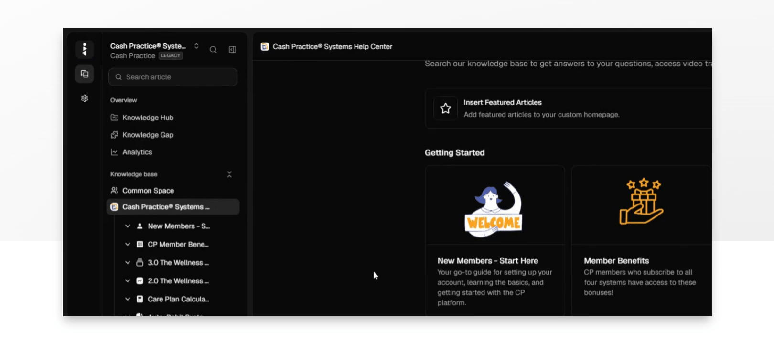Expand the Care Plan Calcula... chevron
This screenshot has height=344, width=774.
(128, 299)
